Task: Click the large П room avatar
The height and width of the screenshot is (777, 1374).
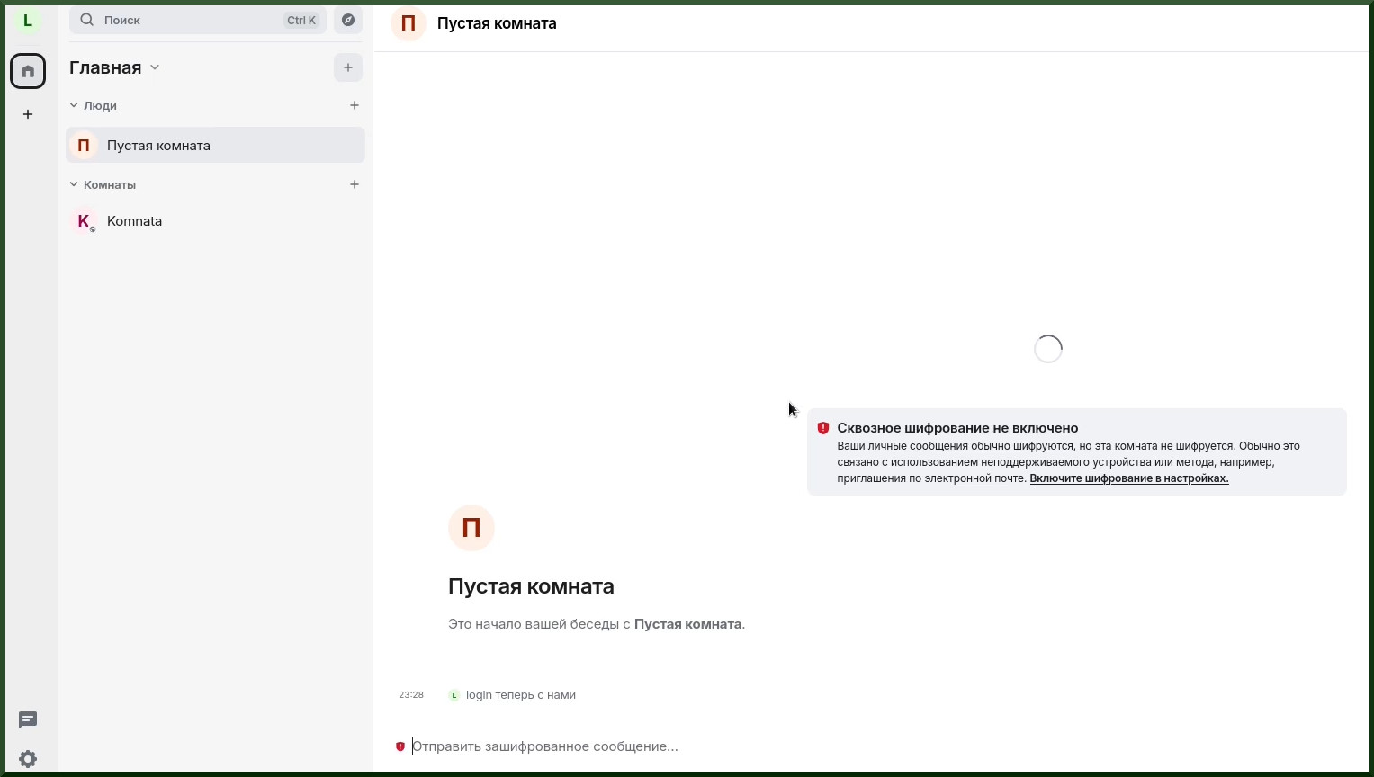Action: tap(471, 528)
